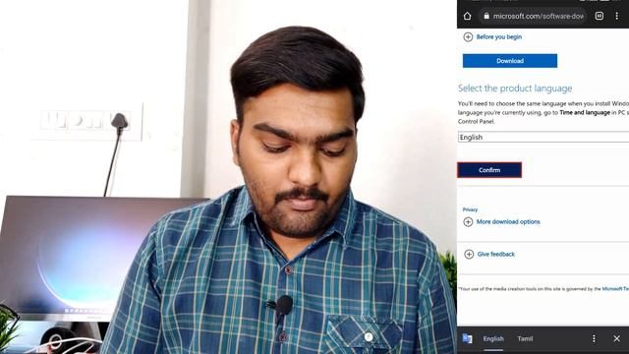Tap the Google Translate icon
The image size is (629, 354).
point(467,338)
